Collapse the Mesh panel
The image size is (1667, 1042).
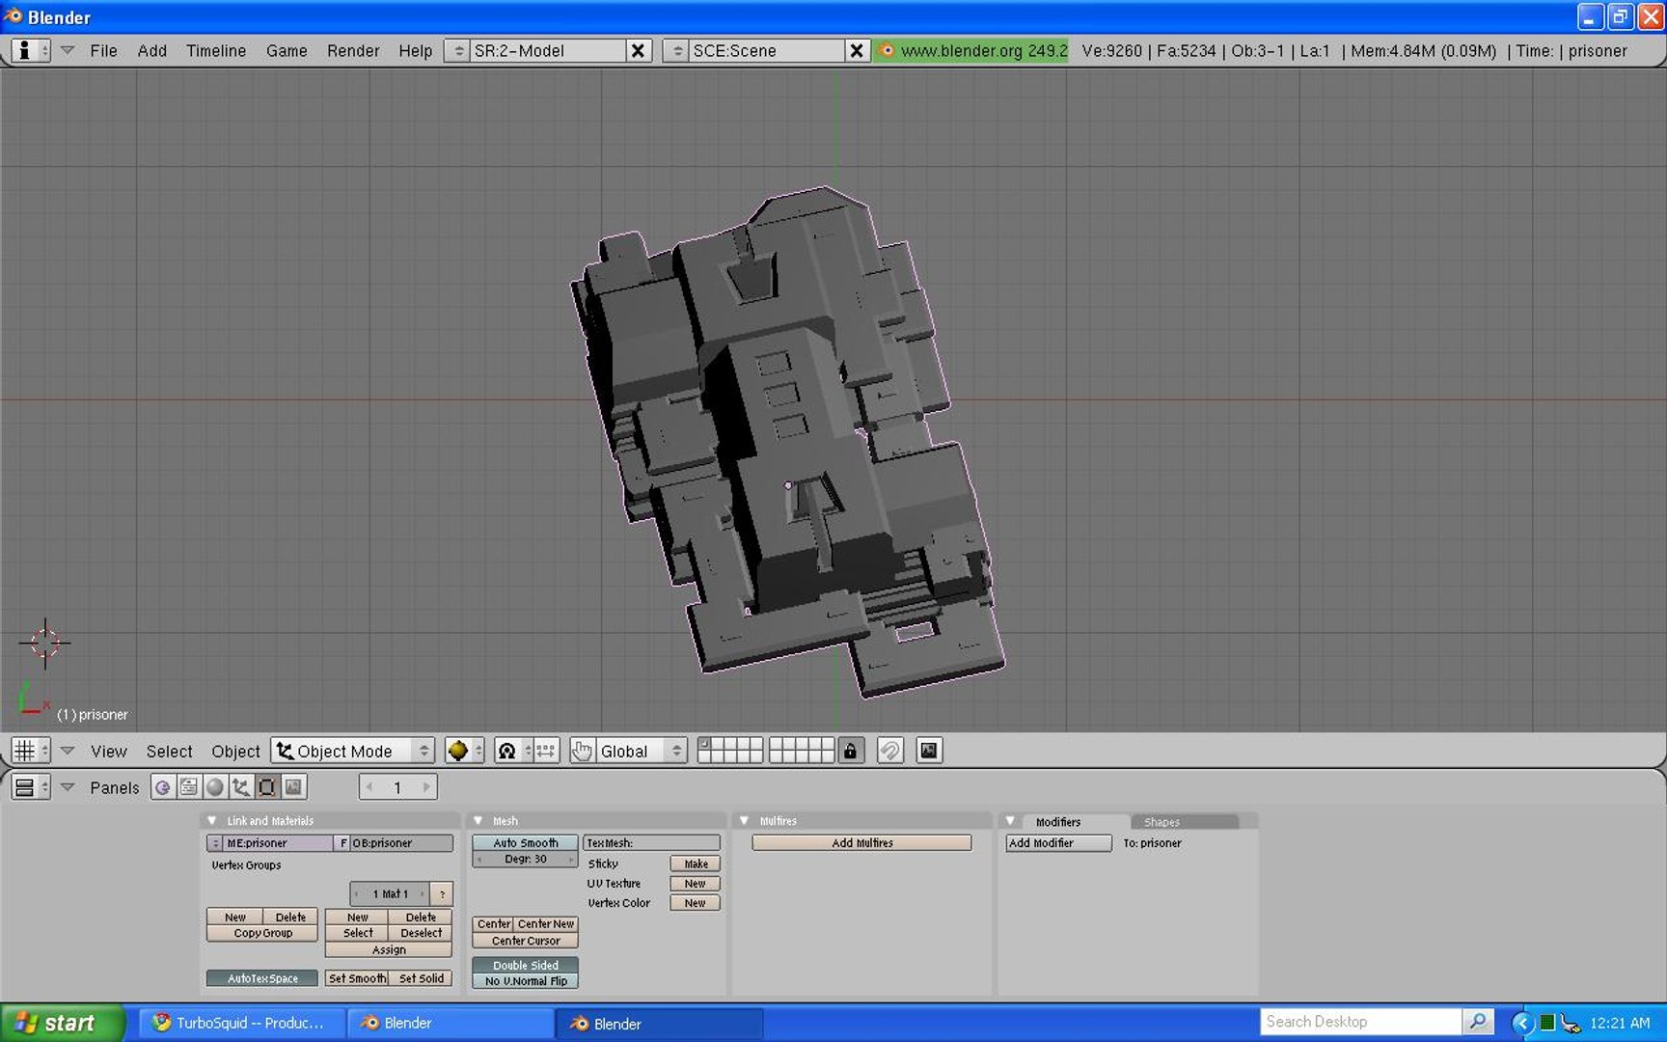pyautogui.click(x=478, y=821)
